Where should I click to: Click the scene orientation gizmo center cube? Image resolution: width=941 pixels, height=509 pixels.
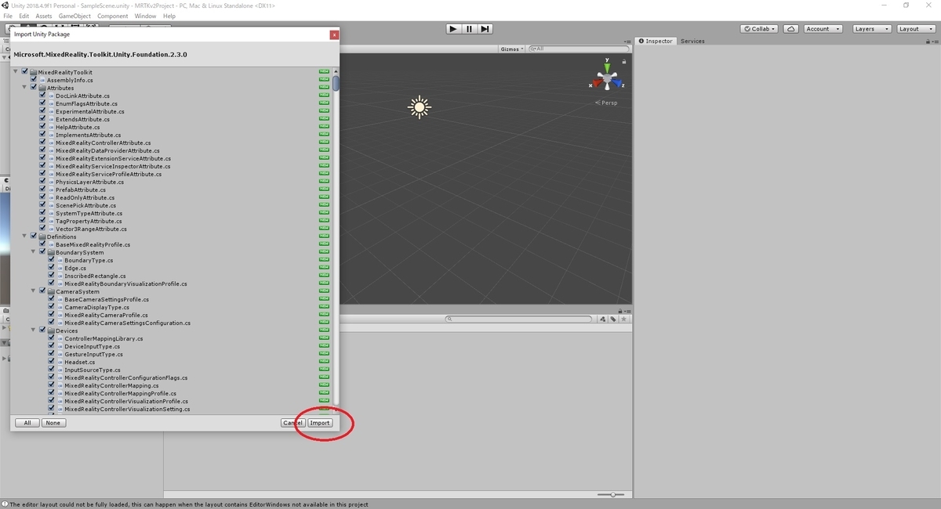pos(607,78)
